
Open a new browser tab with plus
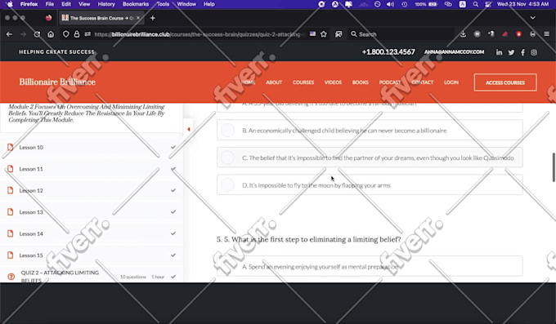tap(153, 18)
